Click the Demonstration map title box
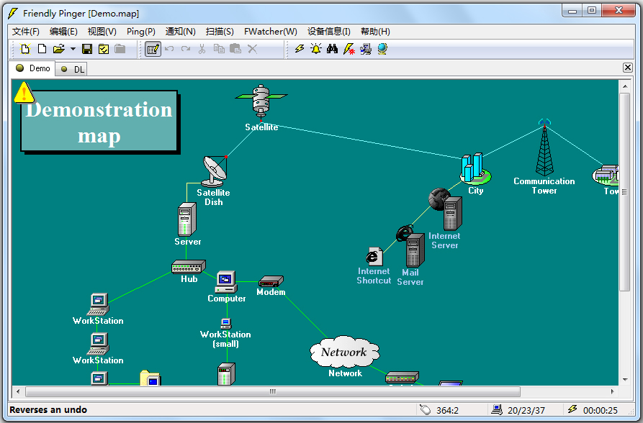 point(99,122)
